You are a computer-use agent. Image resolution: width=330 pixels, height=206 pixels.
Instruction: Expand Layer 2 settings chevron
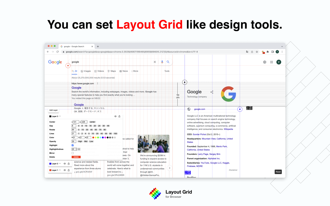pyautogui.click(x=60, y=164)
